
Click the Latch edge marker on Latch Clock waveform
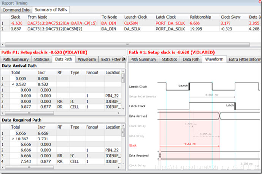click(x=235, y=106)
